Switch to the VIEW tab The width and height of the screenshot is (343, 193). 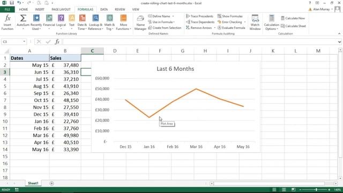coord(136,10)
